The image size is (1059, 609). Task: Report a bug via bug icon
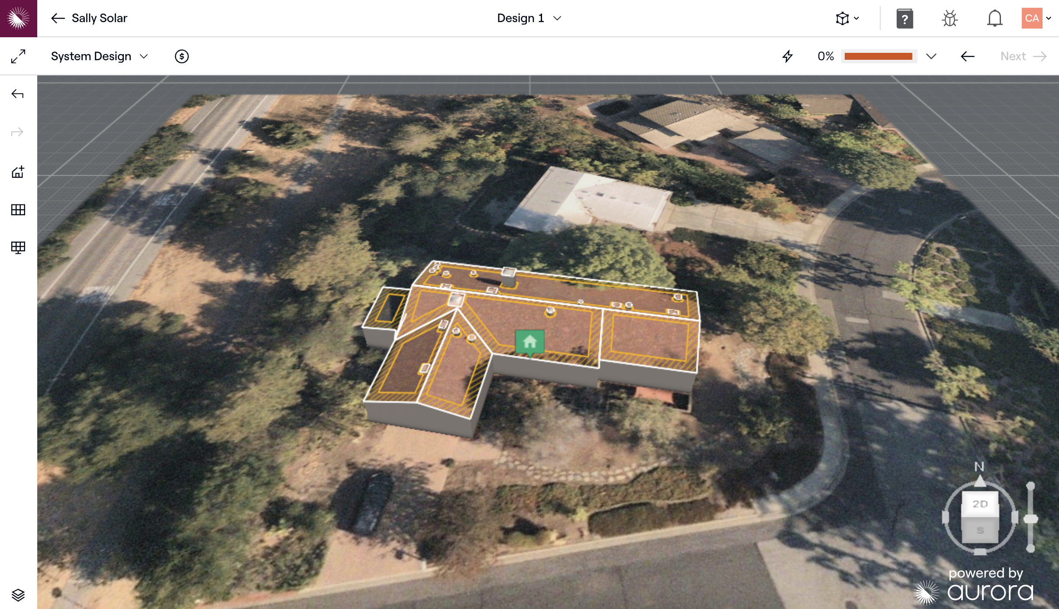coord(949,19)
